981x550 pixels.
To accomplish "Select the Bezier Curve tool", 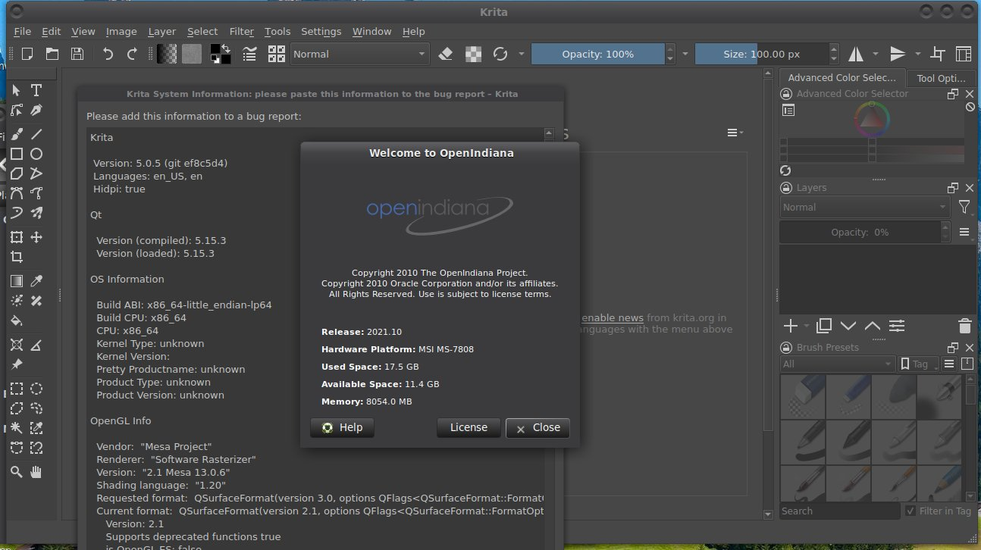I will point(16,193).
